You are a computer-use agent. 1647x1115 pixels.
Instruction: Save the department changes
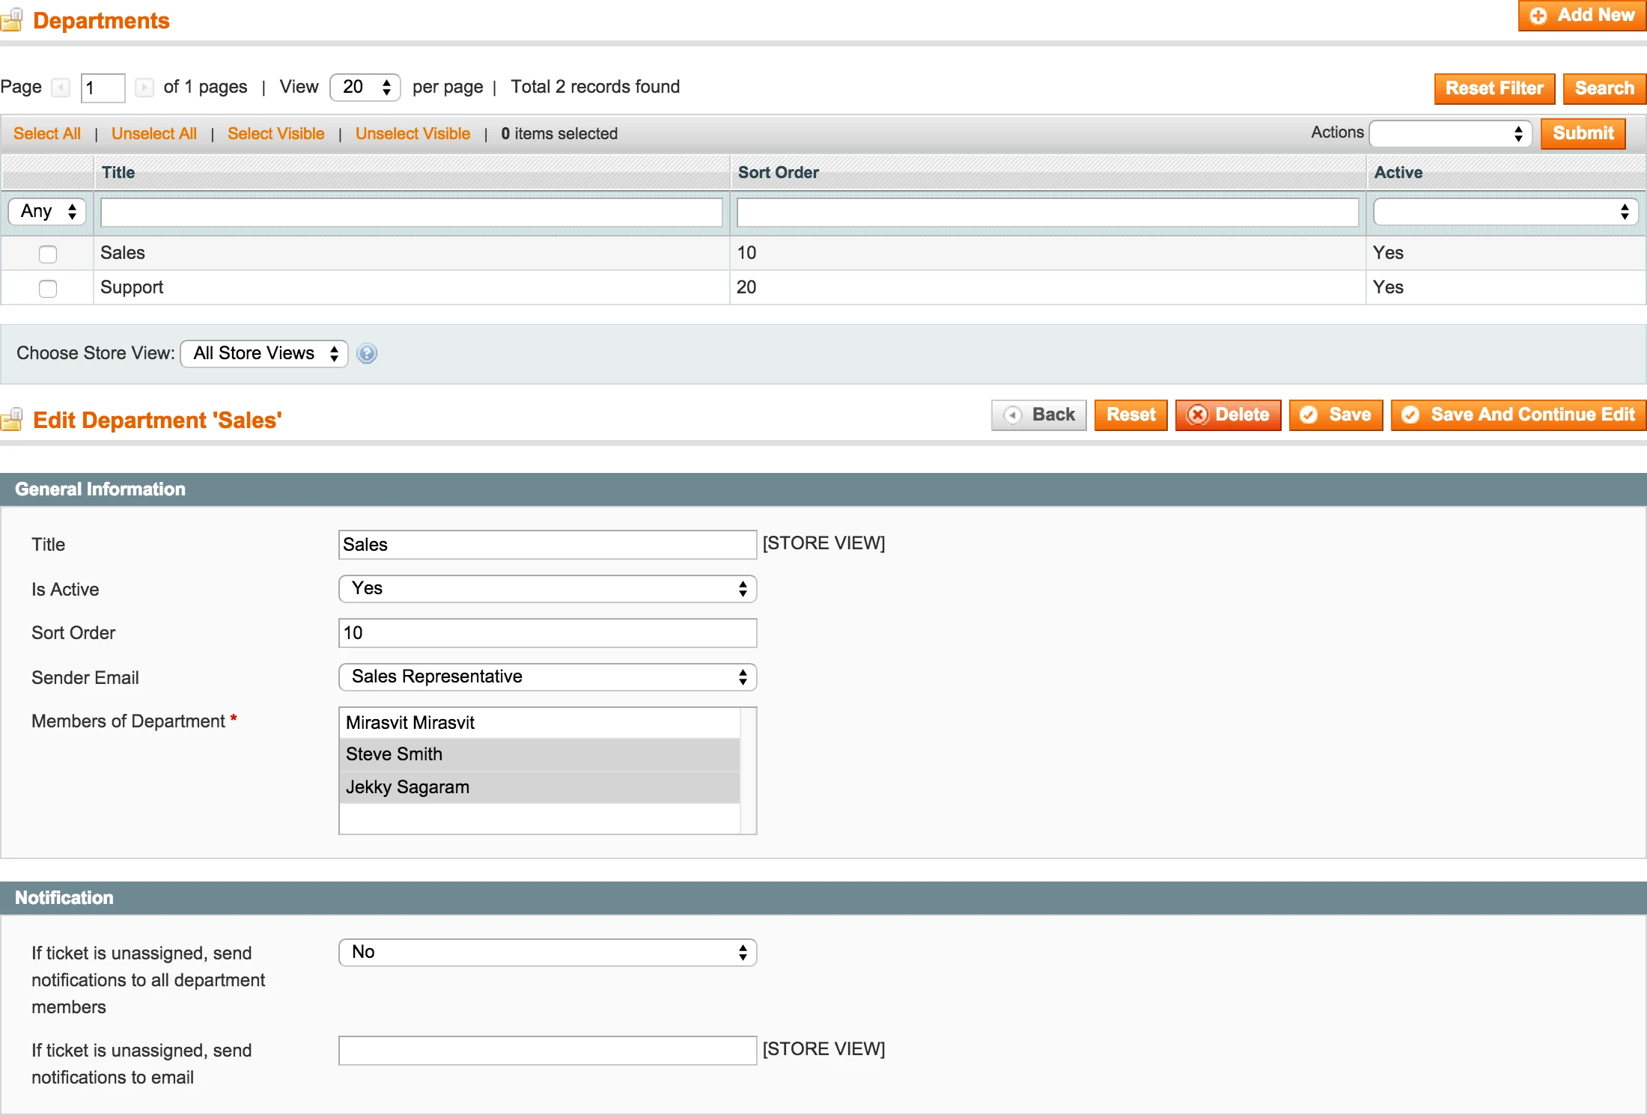pos(1336,415)
